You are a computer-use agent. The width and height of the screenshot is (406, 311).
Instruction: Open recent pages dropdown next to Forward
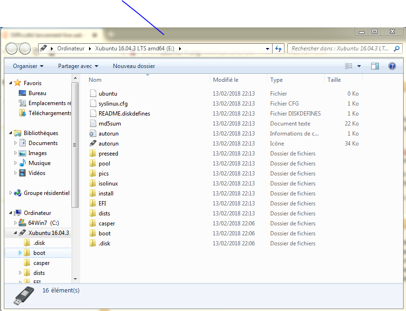pyautogui.click(x=34, y=49)
